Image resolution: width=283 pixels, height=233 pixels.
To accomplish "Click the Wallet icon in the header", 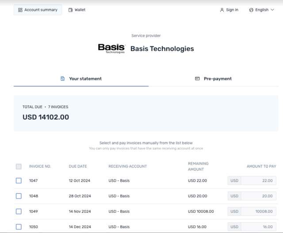I will [71, 10].
